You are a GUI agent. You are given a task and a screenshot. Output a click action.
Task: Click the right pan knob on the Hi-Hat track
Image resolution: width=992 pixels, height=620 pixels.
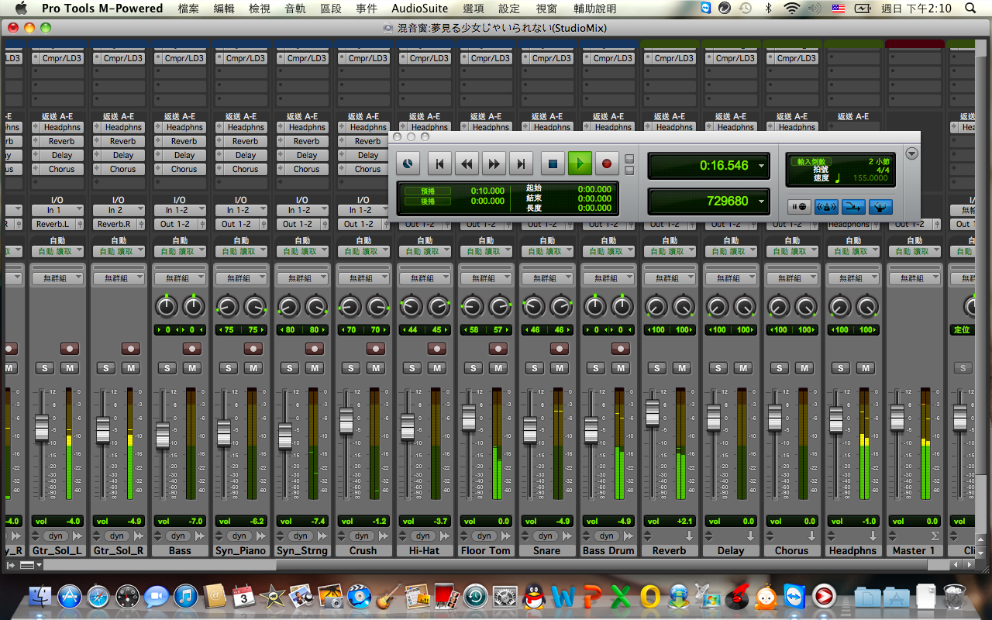438,307
